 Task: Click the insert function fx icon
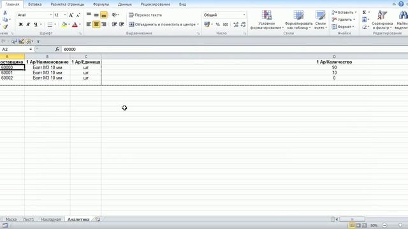tap(57, 49)
